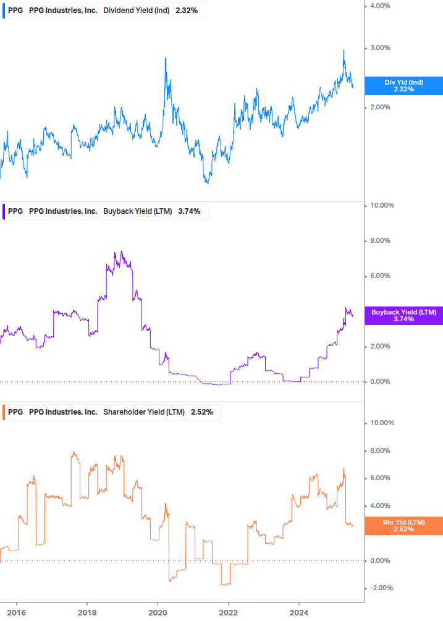Click the 8.00% label on shareholder yield axis
The width and height of the screenshot is (443, 621).
coord(380,450)
